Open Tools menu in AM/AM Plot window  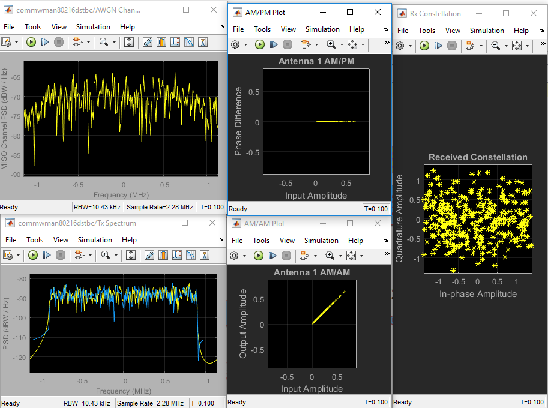tap(261, 240)
